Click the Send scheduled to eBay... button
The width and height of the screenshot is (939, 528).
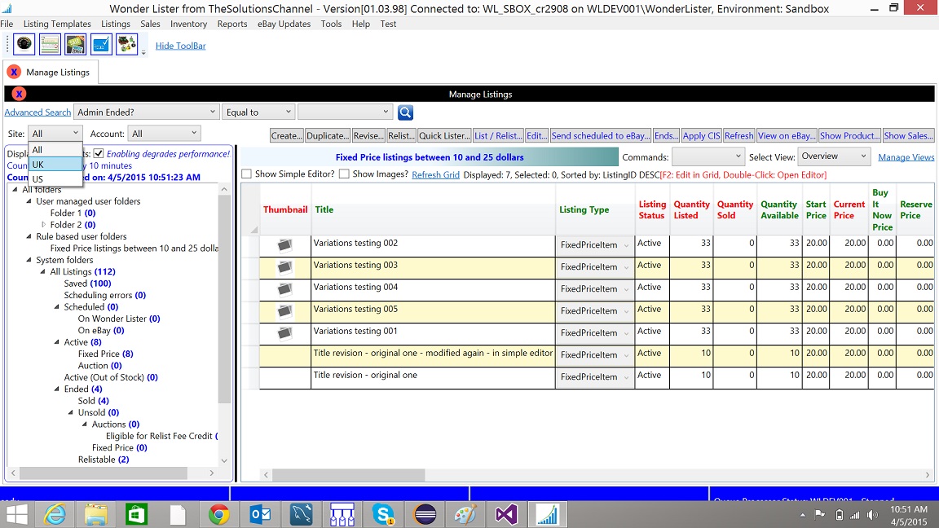(601, 136)
